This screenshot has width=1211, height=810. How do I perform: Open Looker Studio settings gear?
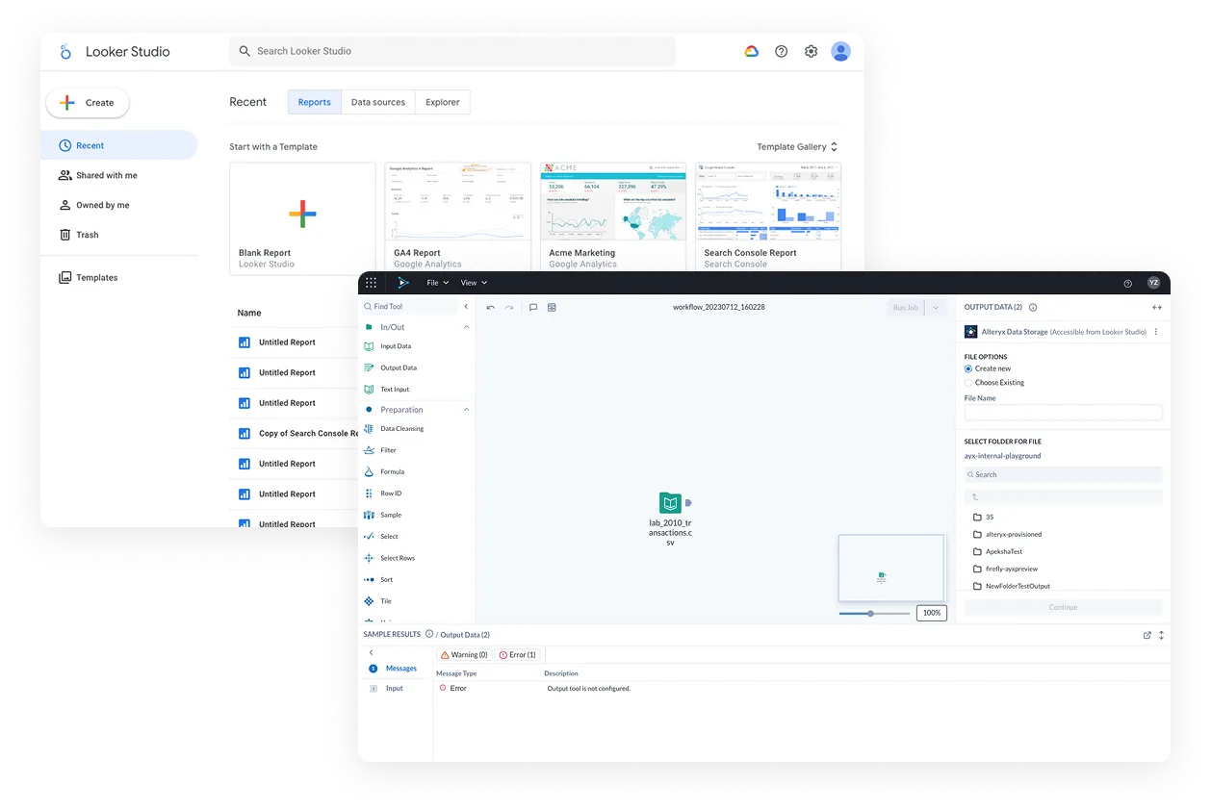(x=812, y=51)
